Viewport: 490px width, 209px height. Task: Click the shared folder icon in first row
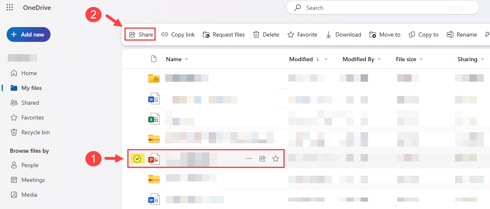point(154,78)
